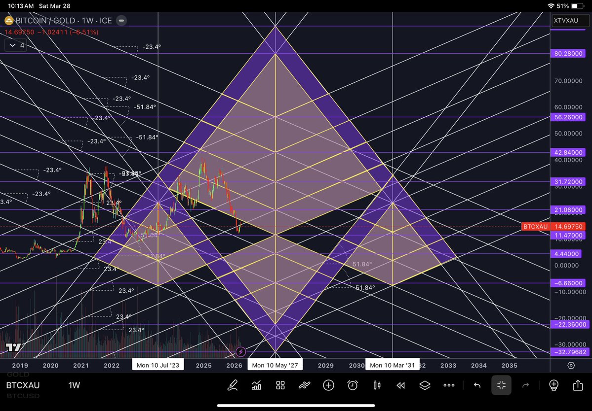Tap the TradingView logo watermark button
Screen dimensions: 592x411
[x=13, y=347]
